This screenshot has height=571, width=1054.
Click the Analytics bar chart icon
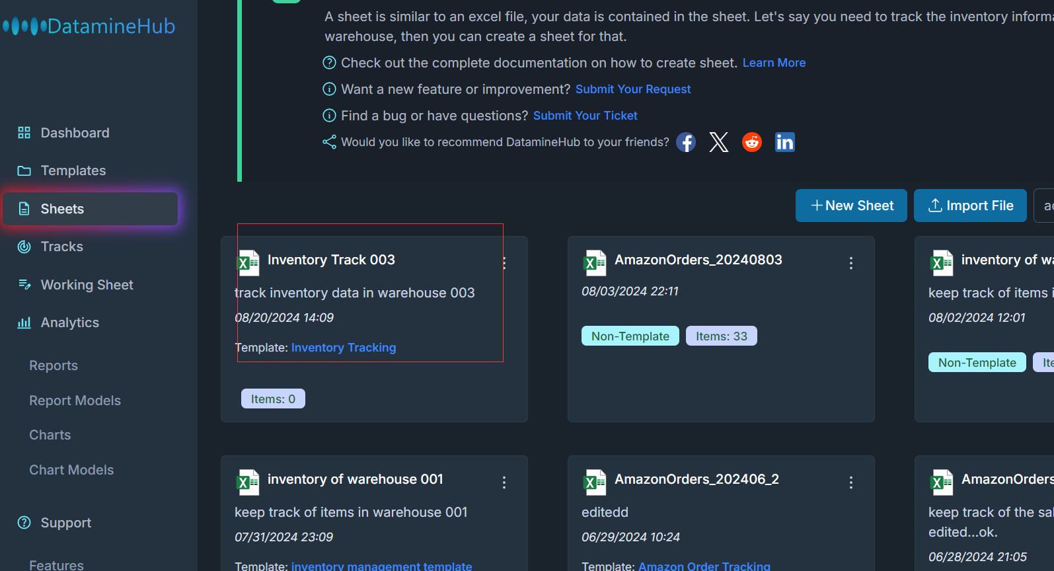24,323
